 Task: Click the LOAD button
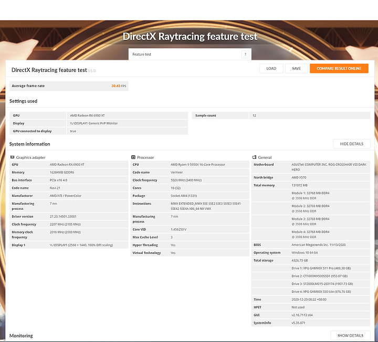pyautogui.click(x=271, y=68)
